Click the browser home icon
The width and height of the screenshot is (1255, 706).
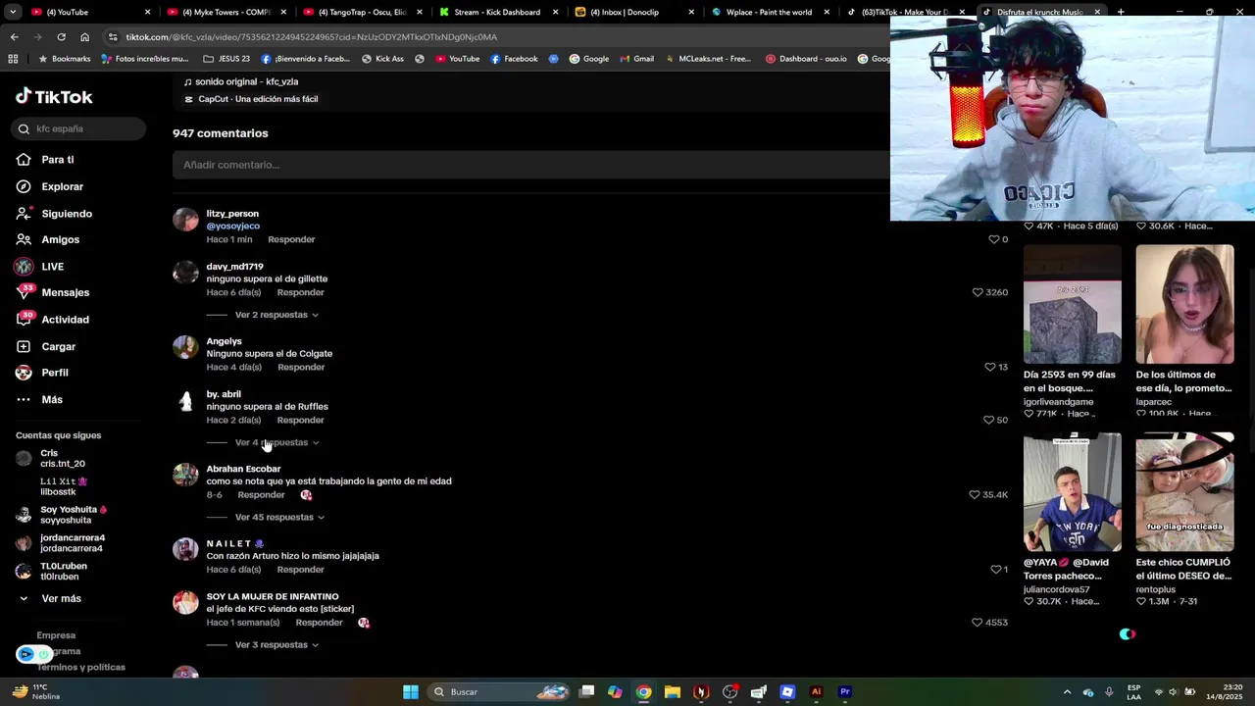click(84, 36)
